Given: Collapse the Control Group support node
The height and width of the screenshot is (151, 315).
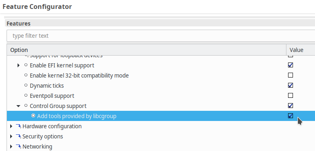Looking at the screenshot, I should click(x=18, y=106).
